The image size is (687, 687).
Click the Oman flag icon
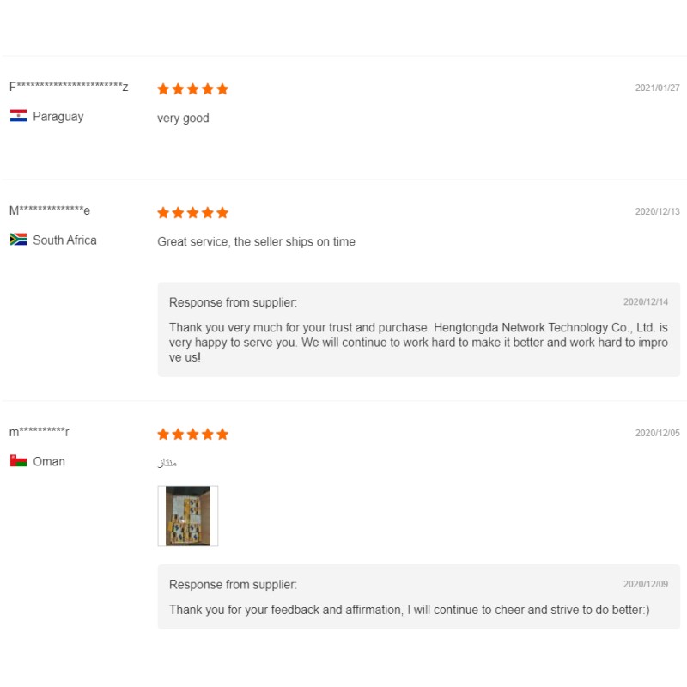pyautogui.click(x=18, y=461)
